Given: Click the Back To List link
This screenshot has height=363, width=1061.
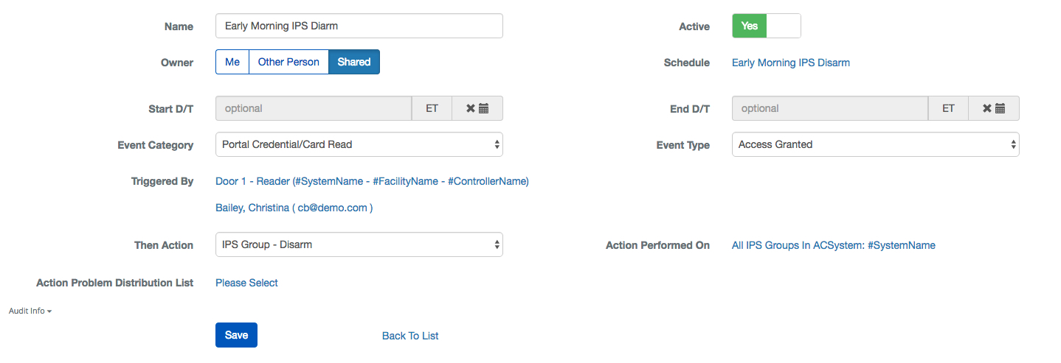Looking at the screenshot, I should (x=410, y=336).
